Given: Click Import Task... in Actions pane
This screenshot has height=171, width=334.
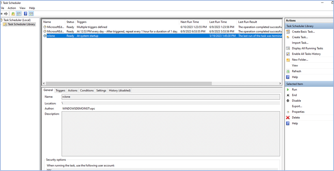Looking at the screenshot, I should pyautogui.click(x=300, y=42).
